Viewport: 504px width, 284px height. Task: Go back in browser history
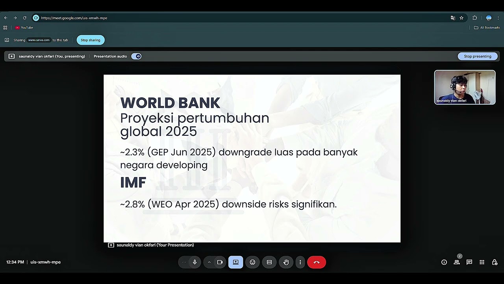[x=6, y=18]
